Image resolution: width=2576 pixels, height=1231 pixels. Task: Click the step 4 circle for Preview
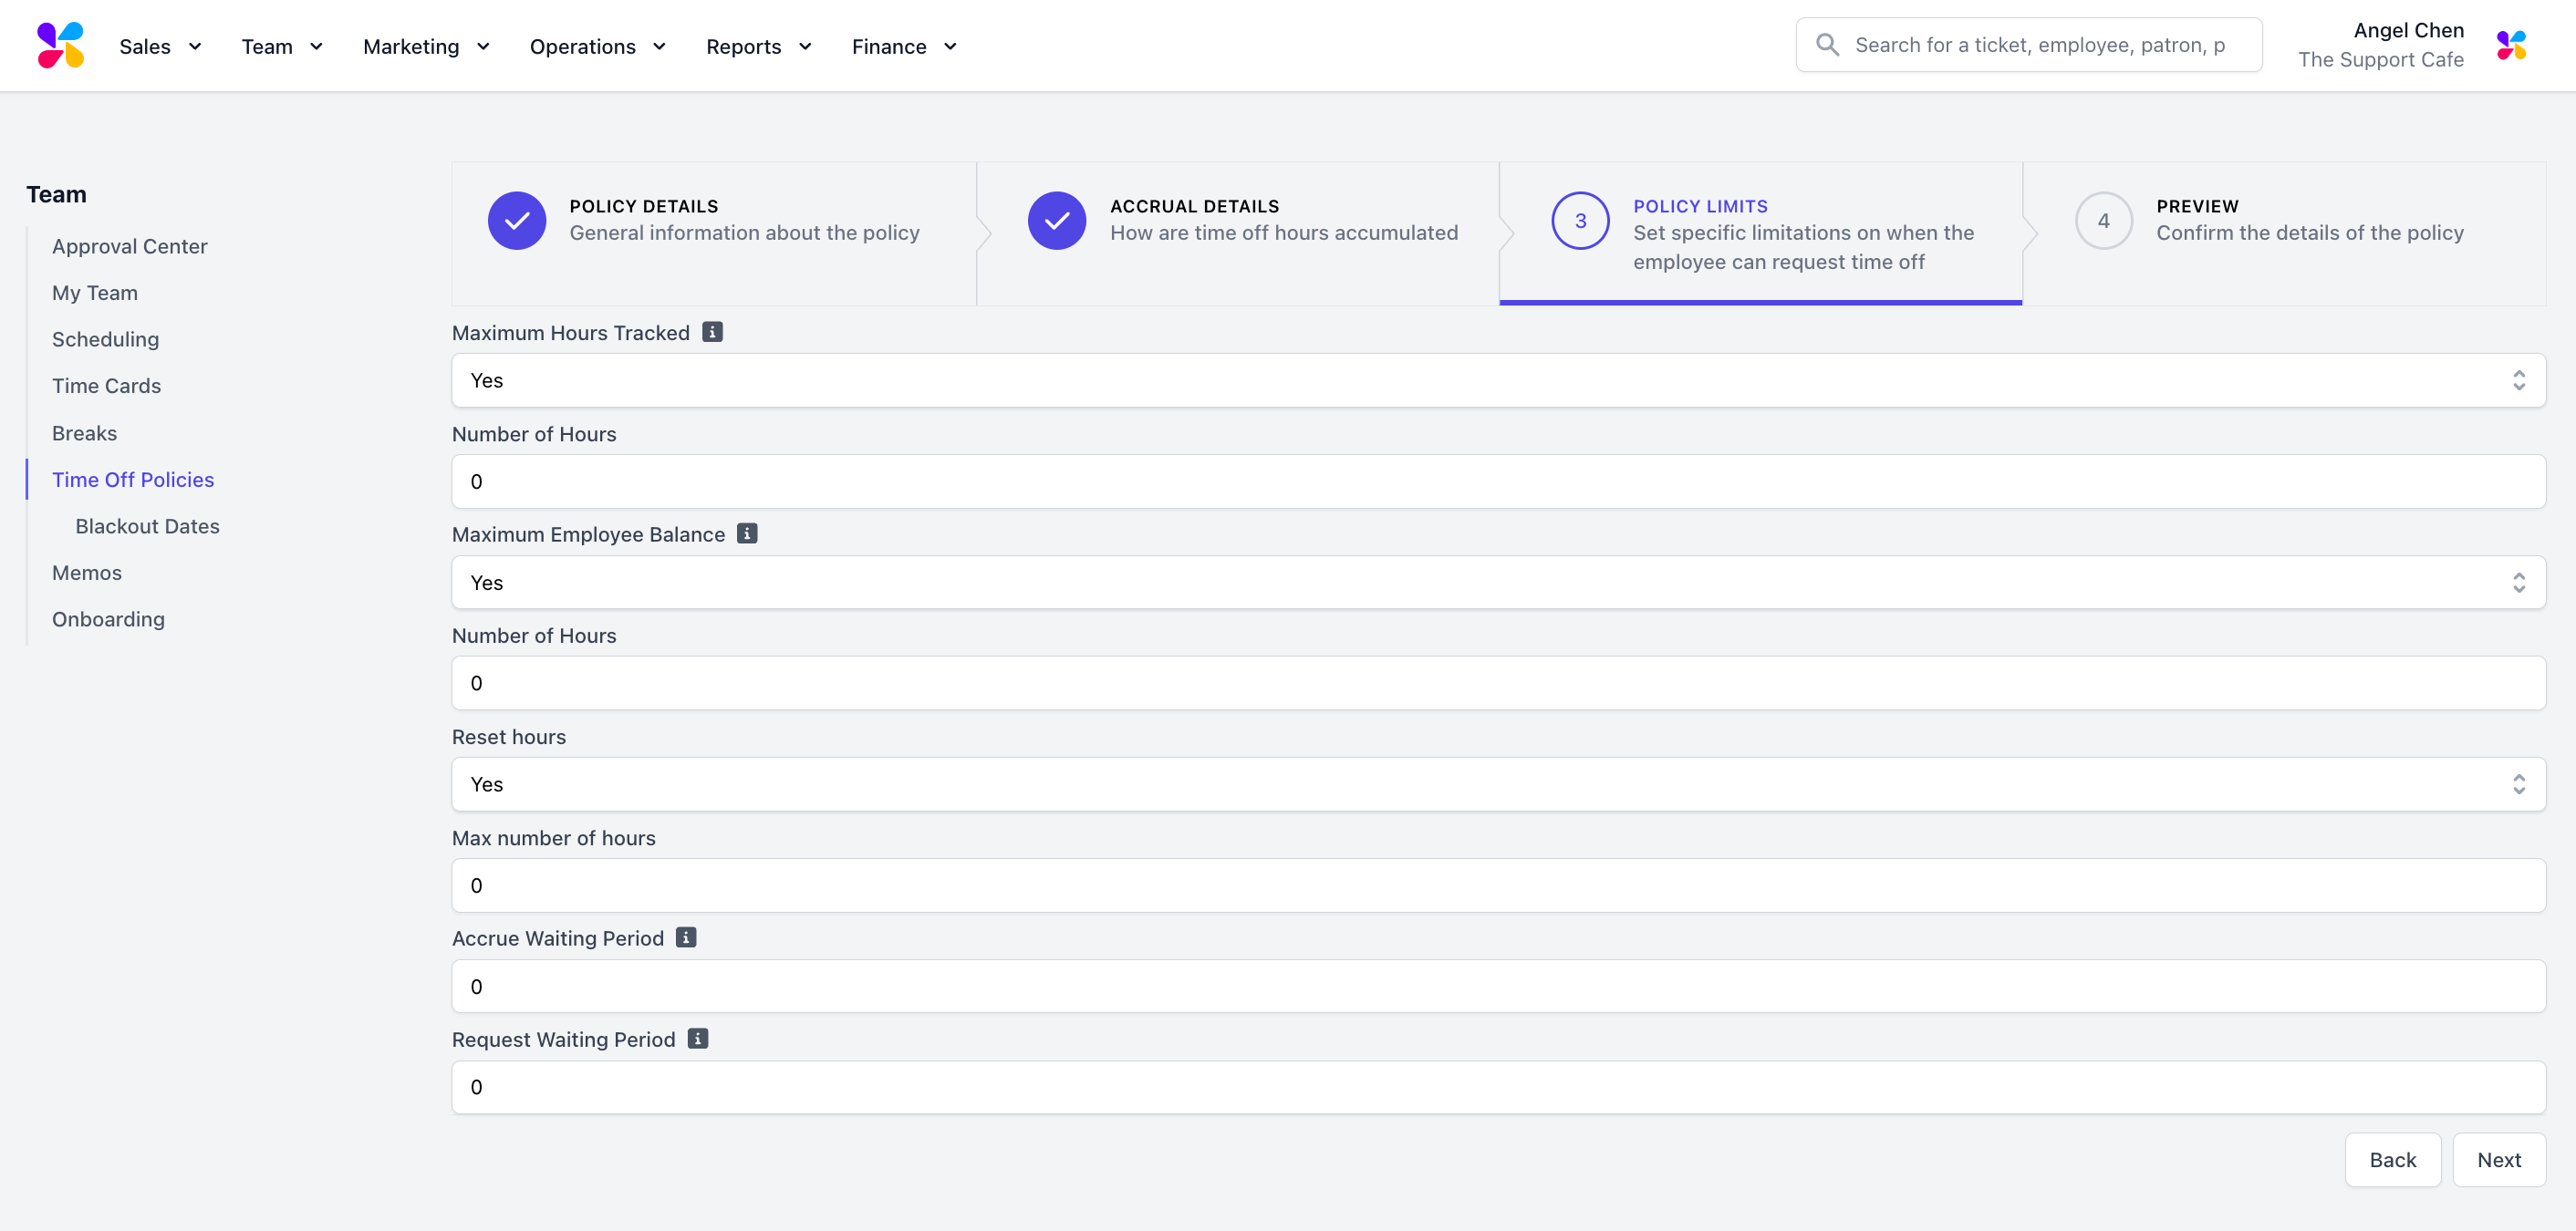2104,220
